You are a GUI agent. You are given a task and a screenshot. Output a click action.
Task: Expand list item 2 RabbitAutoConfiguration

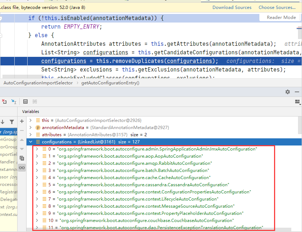point(37,163)
